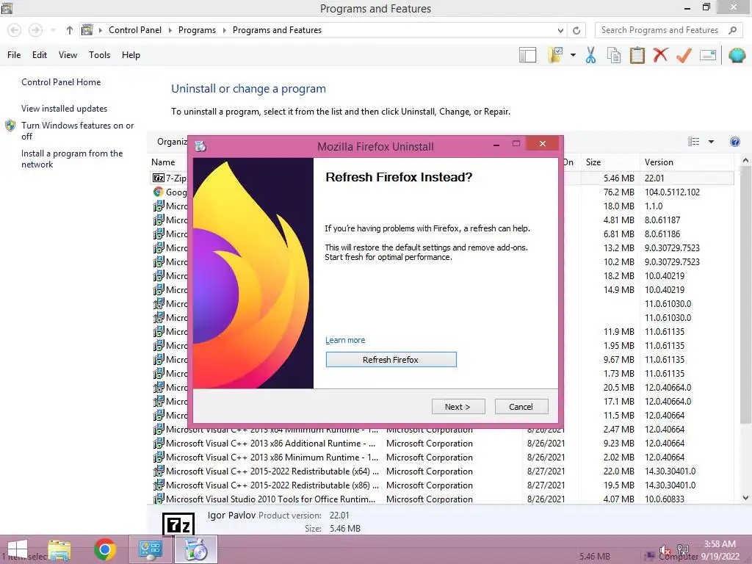Switch to Control Panel taskbar button
The height and width of the screenshot is (564, 752).
pyautogui.click(x=150, y=549)
